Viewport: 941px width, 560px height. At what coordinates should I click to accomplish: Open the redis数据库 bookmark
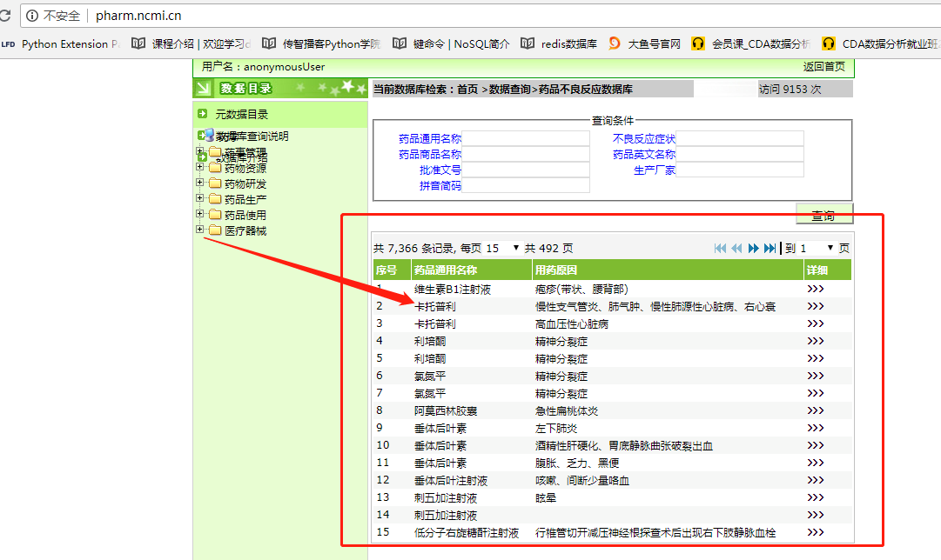pos(559,43)
